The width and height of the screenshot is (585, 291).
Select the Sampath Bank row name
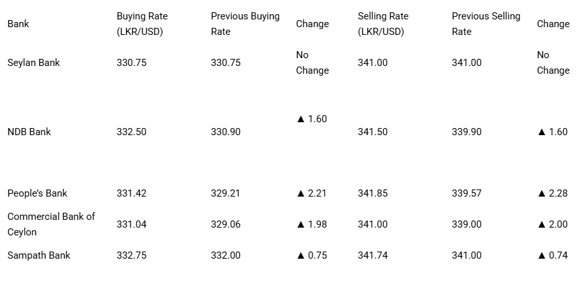(39, 255)
